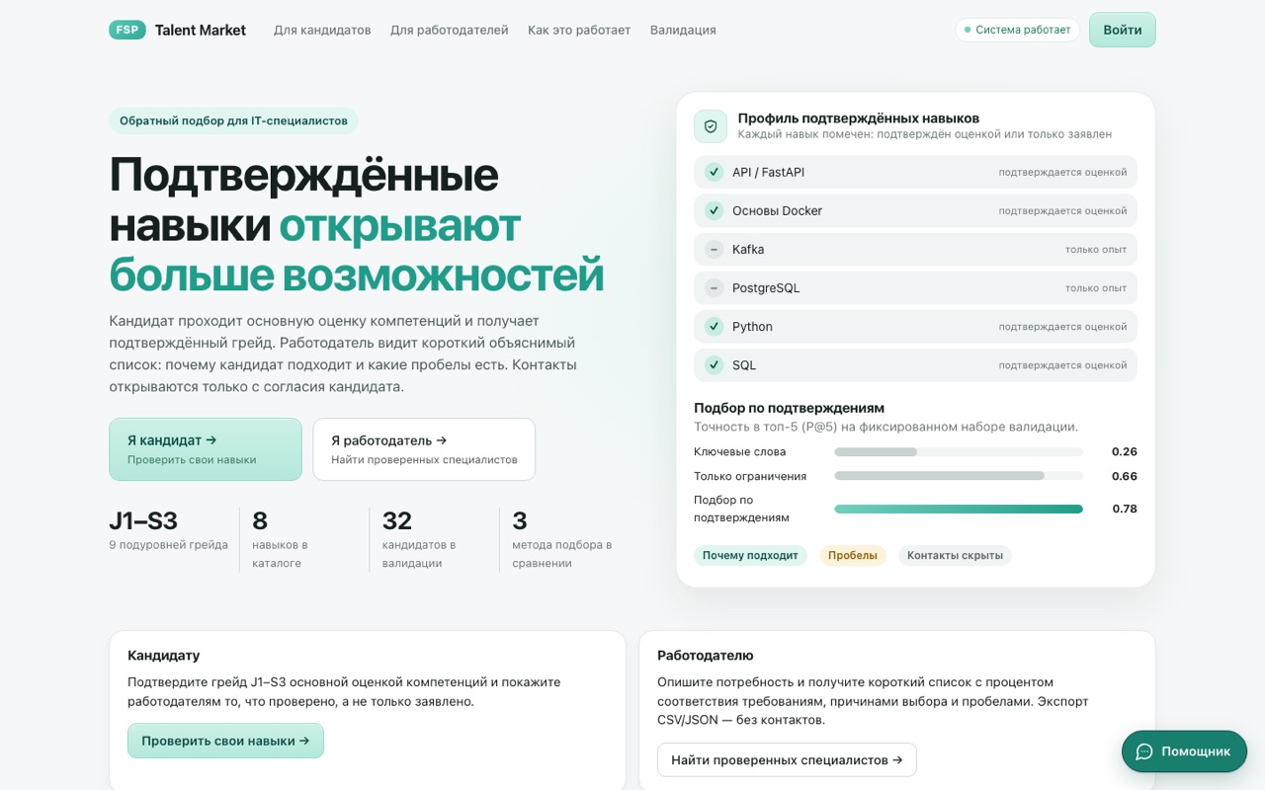Open the Для кандидатов menu item
The width and height of the screenshot is (1265, 790).
pyautogui.click(x=322, y=30)
